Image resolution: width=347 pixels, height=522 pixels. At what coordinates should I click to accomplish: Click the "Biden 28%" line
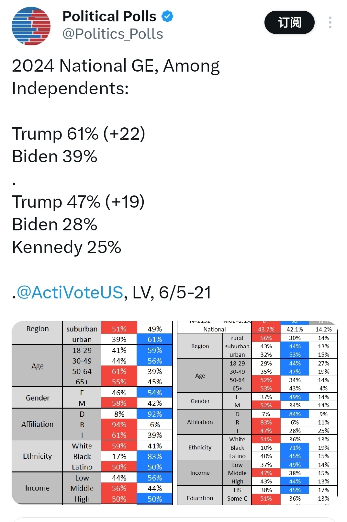point(55,225)
